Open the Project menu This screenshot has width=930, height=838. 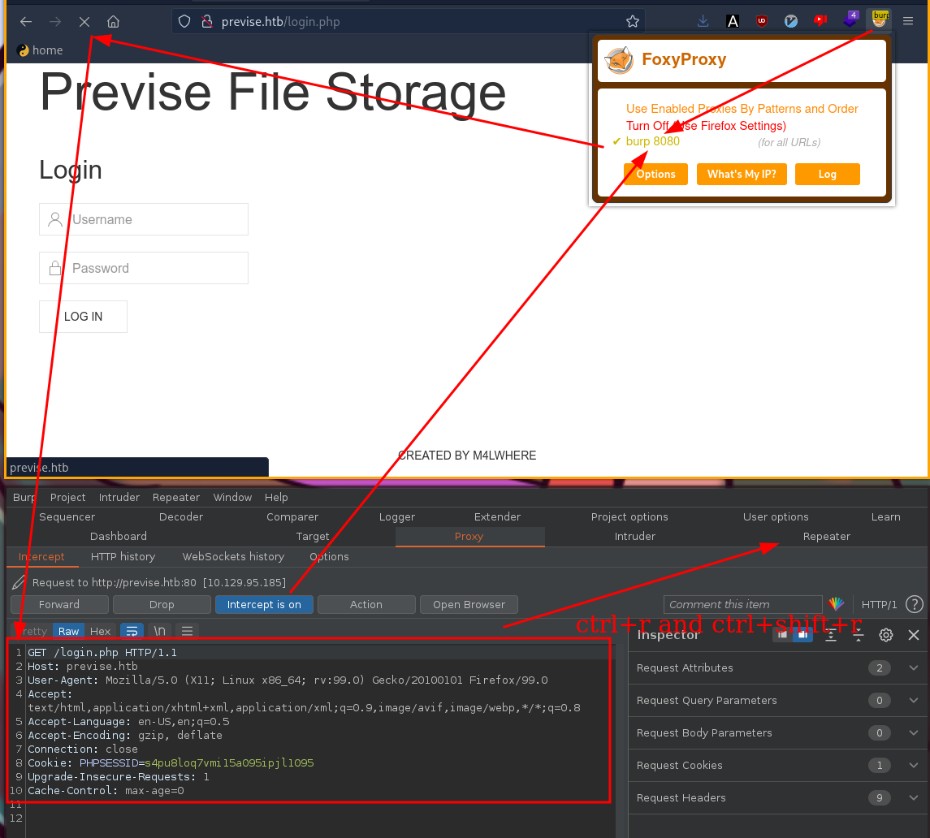pyautogui.click(x=67, y=497)
